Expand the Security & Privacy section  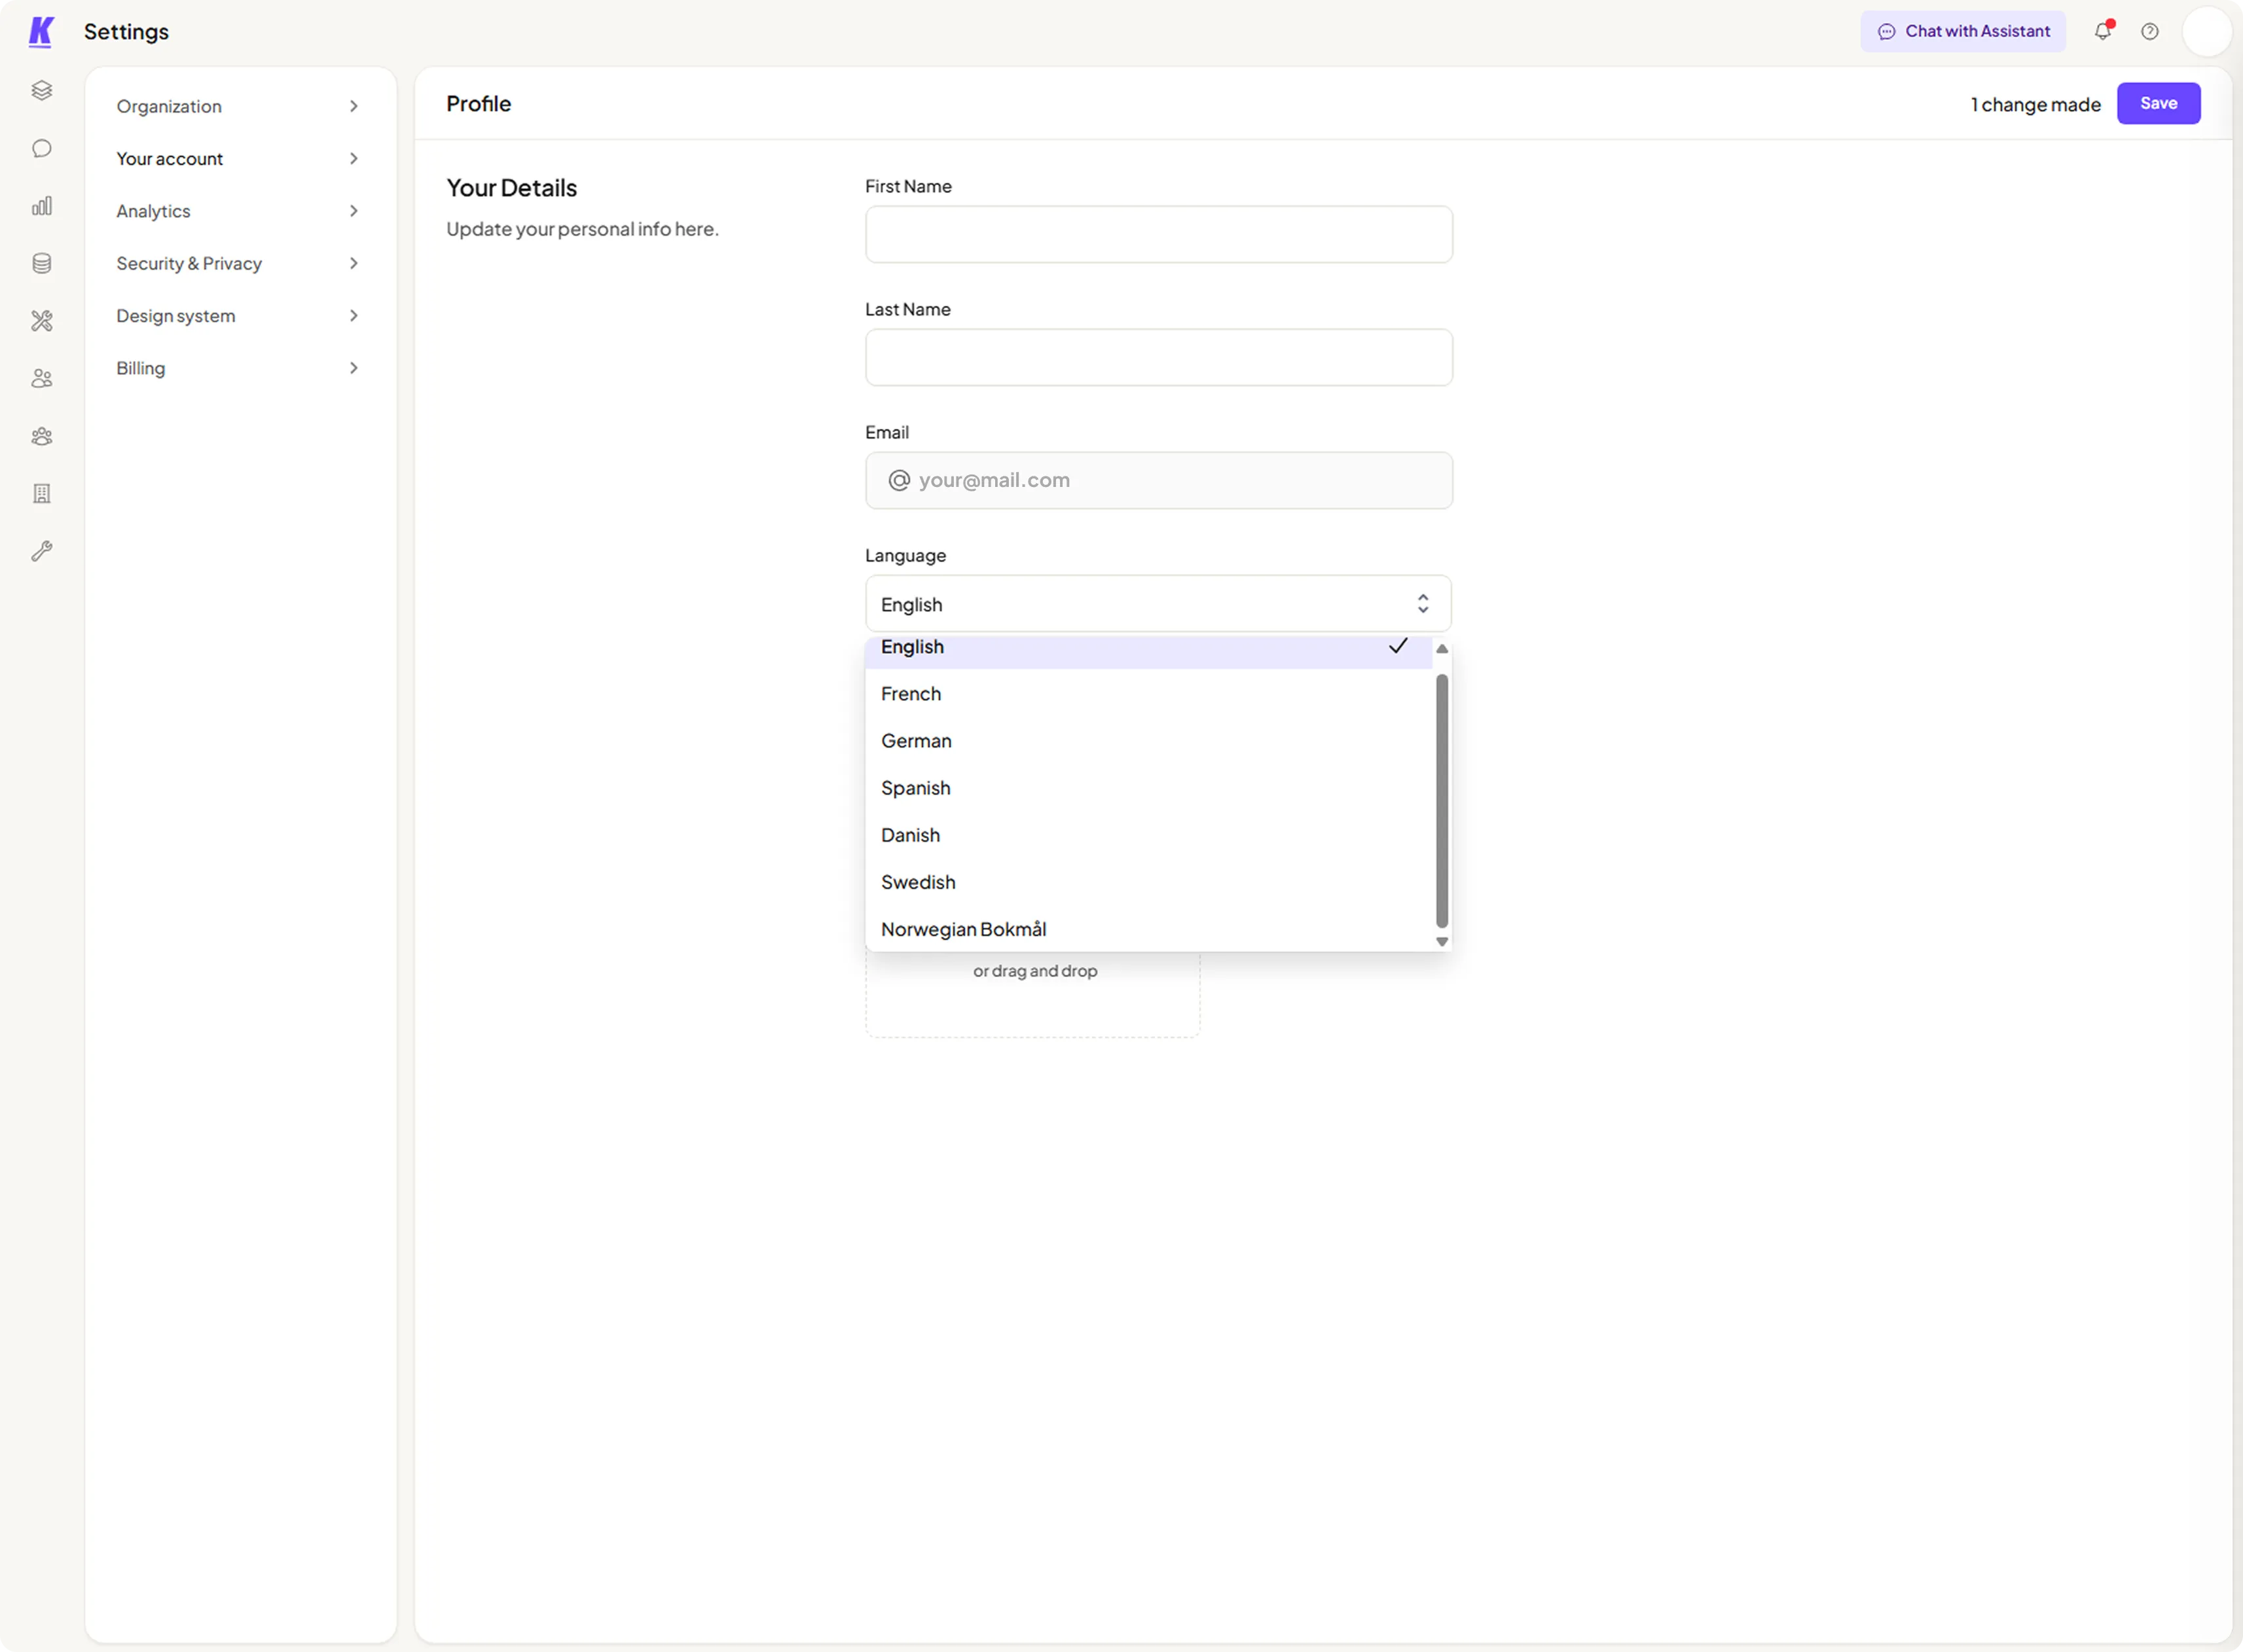[x=237, y=263]
